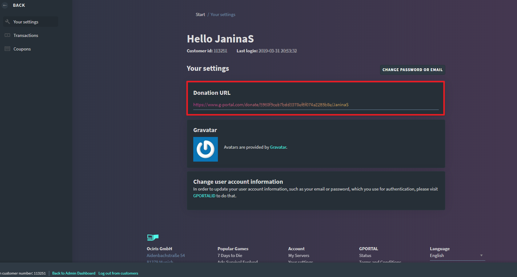Open 7 Days to Die footer link
Image resolution: width=517 pixels, height=277 pixels.
(230, 255)
